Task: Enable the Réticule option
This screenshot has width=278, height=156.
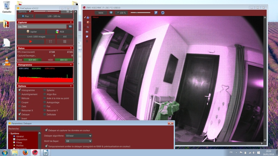Action: [x=19, y=98]
